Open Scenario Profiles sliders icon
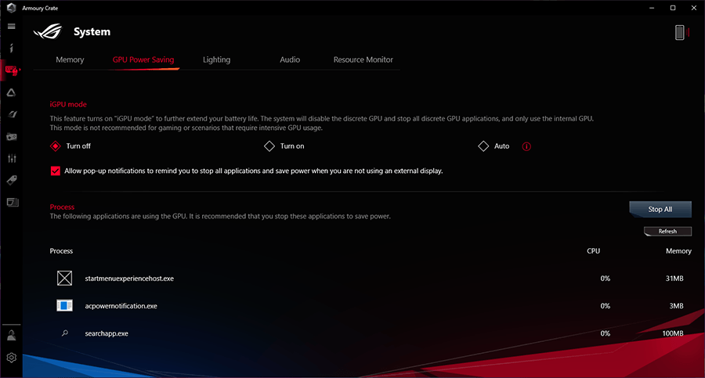705x378 pixels. tap(12, 158)
